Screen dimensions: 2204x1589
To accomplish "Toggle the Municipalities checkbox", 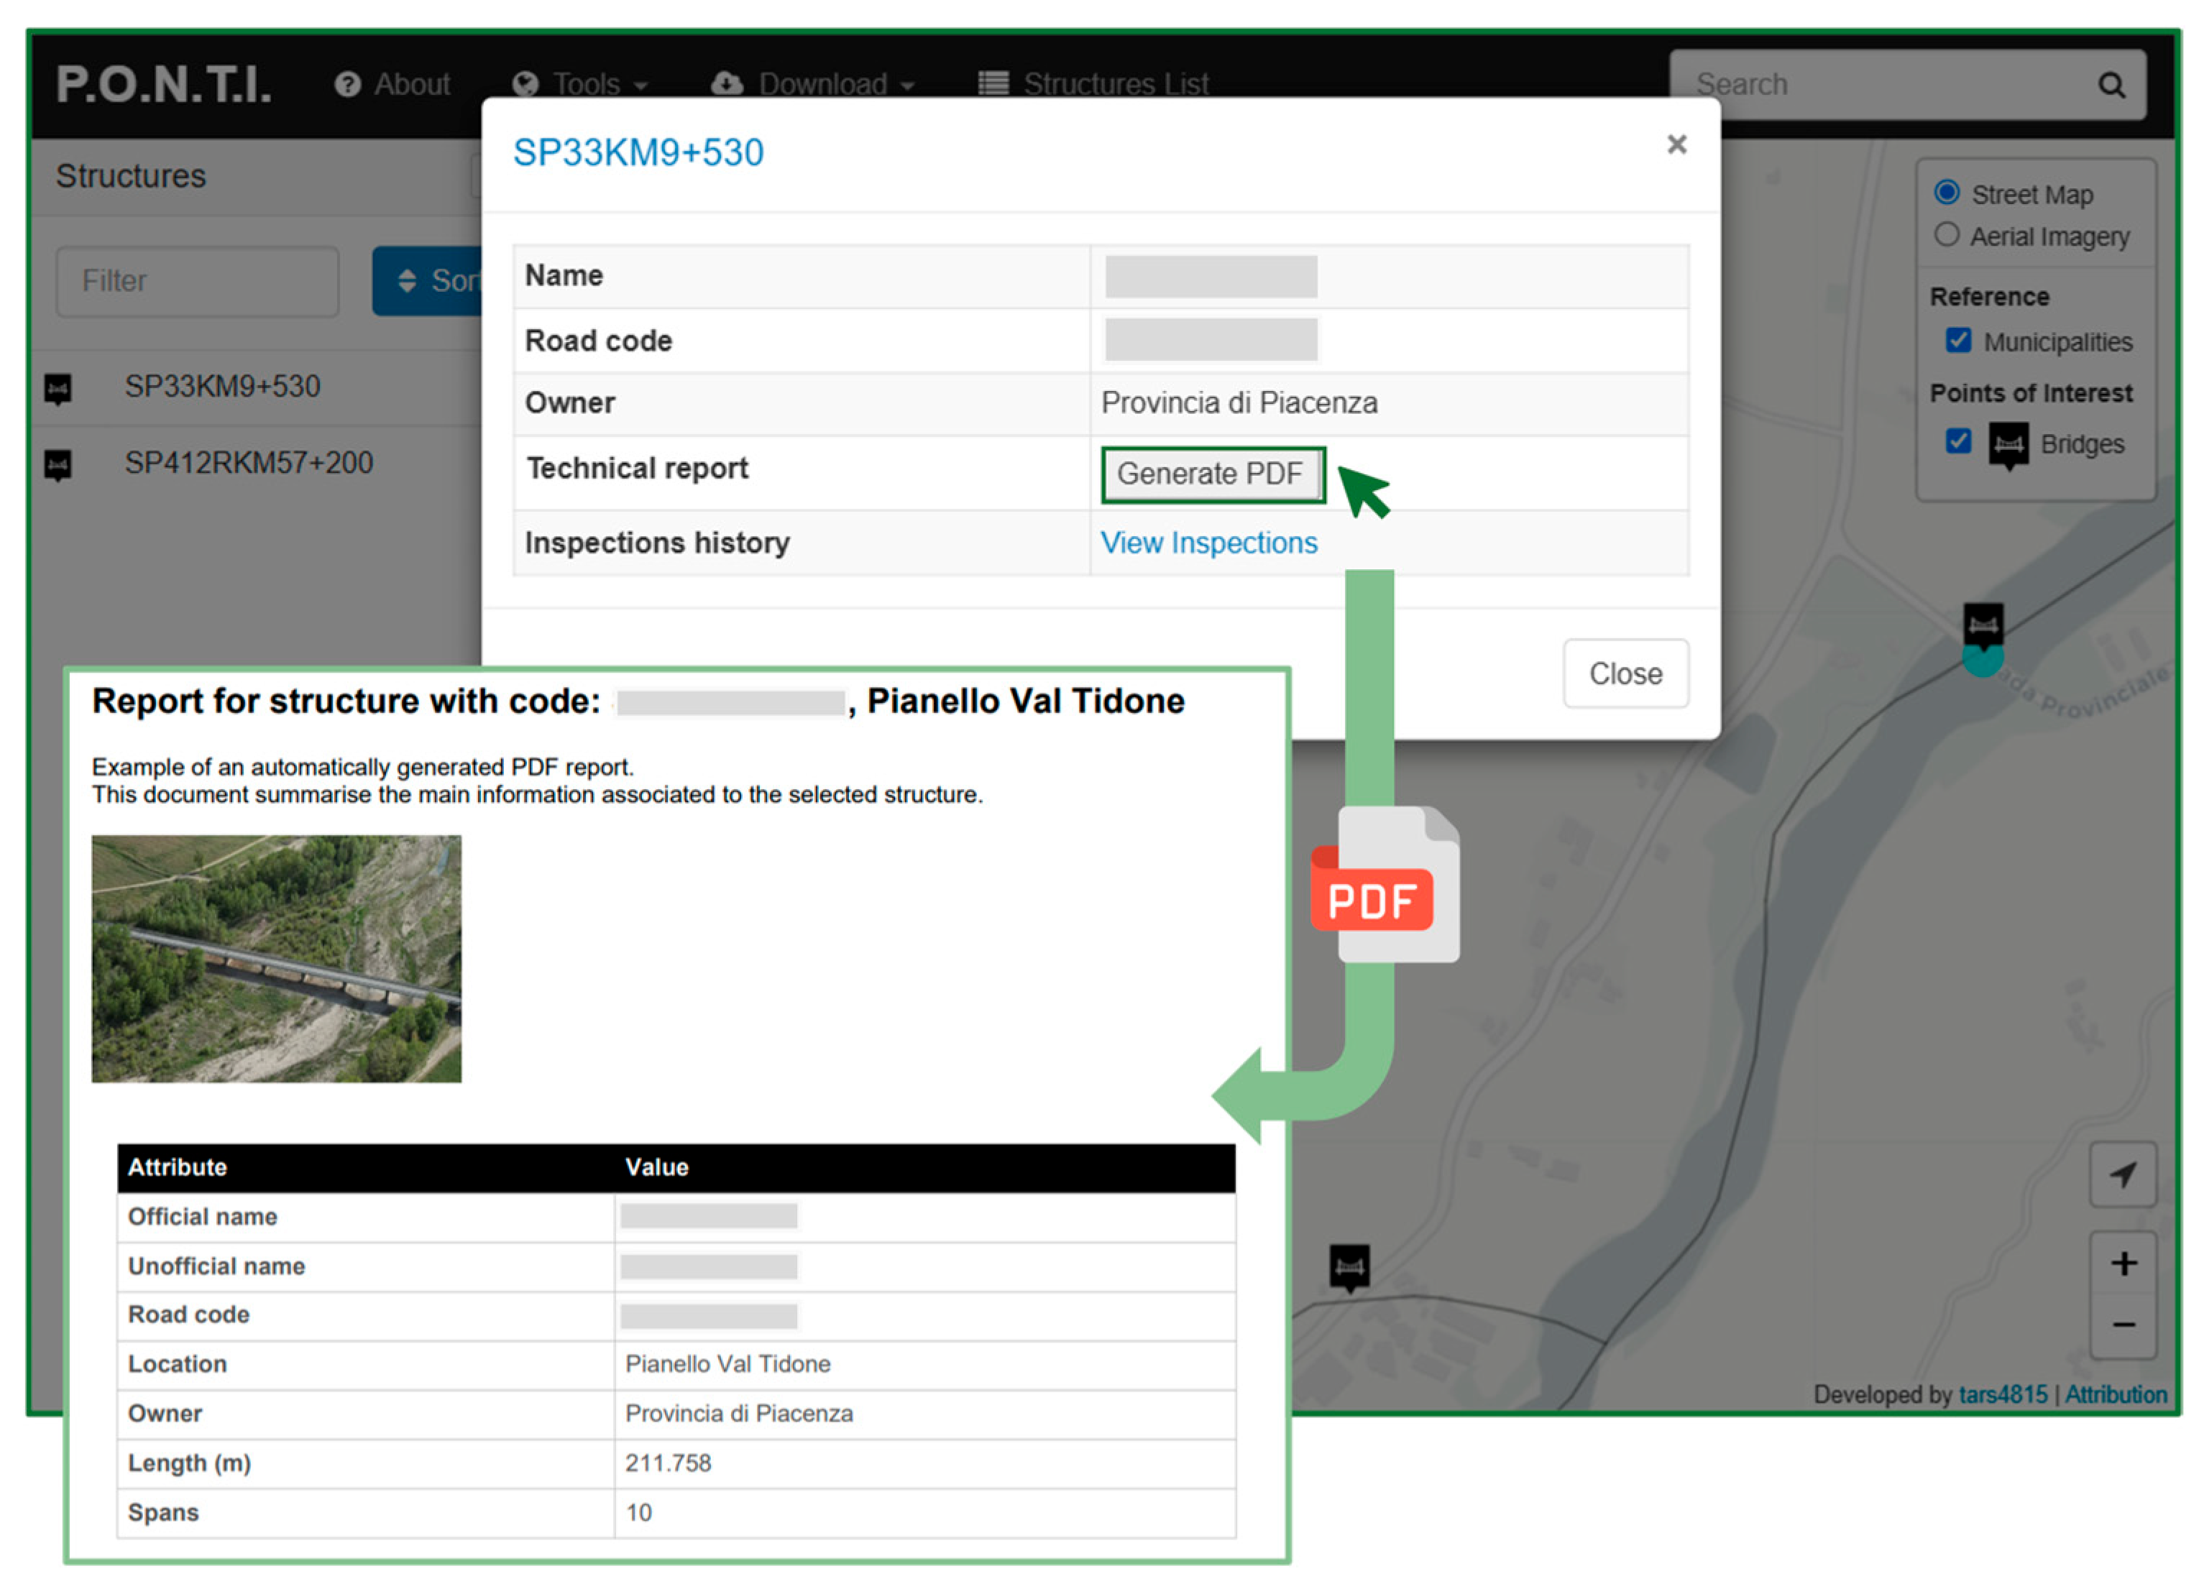I will pyautogui.click(x=1958, y=341).
